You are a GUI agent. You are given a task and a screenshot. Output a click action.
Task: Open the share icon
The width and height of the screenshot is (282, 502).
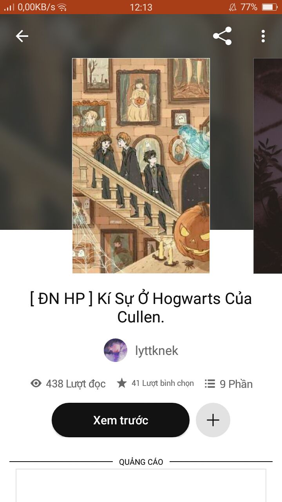(x=222, y=36)
